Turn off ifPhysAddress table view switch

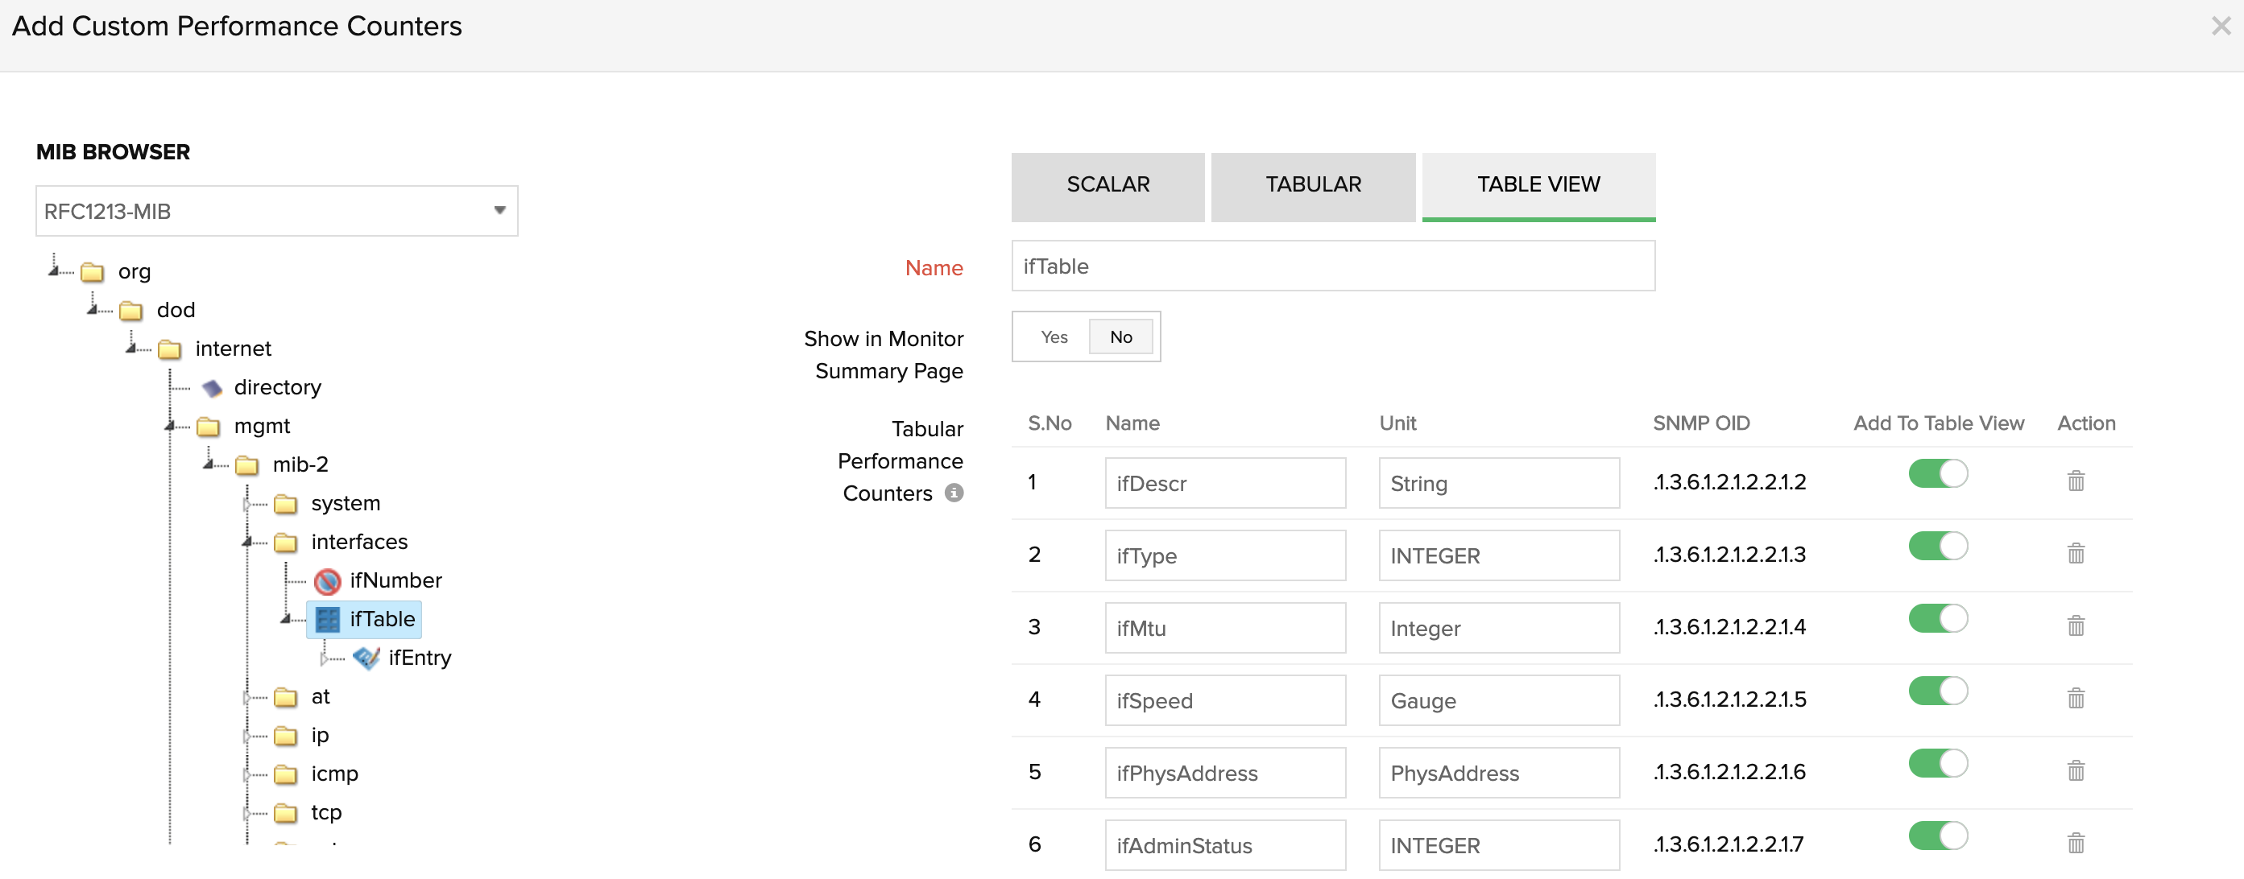click(x=1936, y=762)
